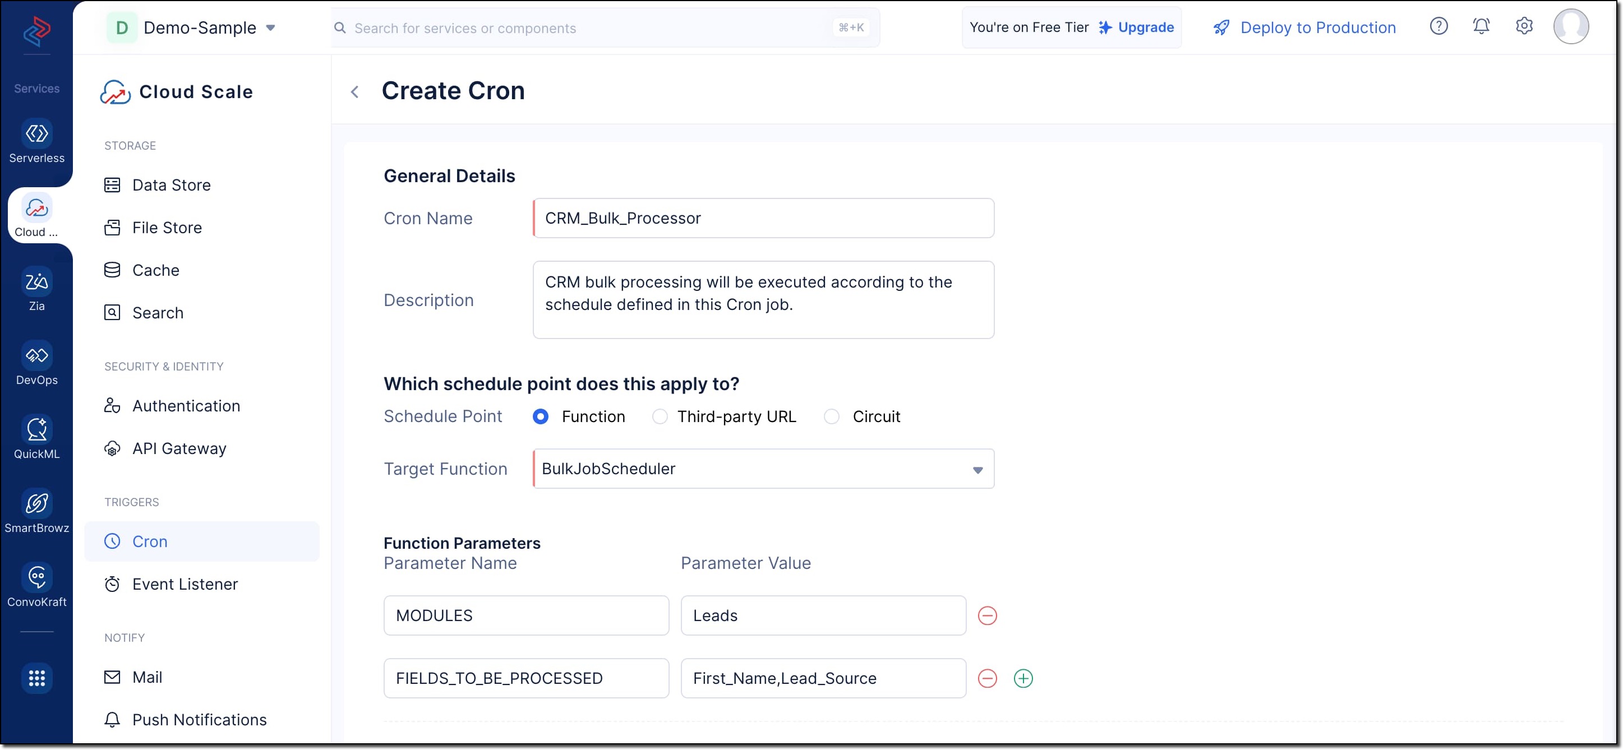
Task: Open Event Listener in the sidebar
Action: click(185, 584)
